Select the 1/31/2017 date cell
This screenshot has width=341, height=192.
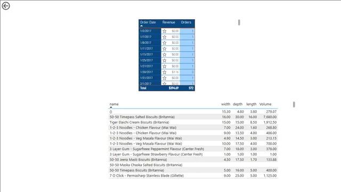pyautogui.click(x=150, y=78)
